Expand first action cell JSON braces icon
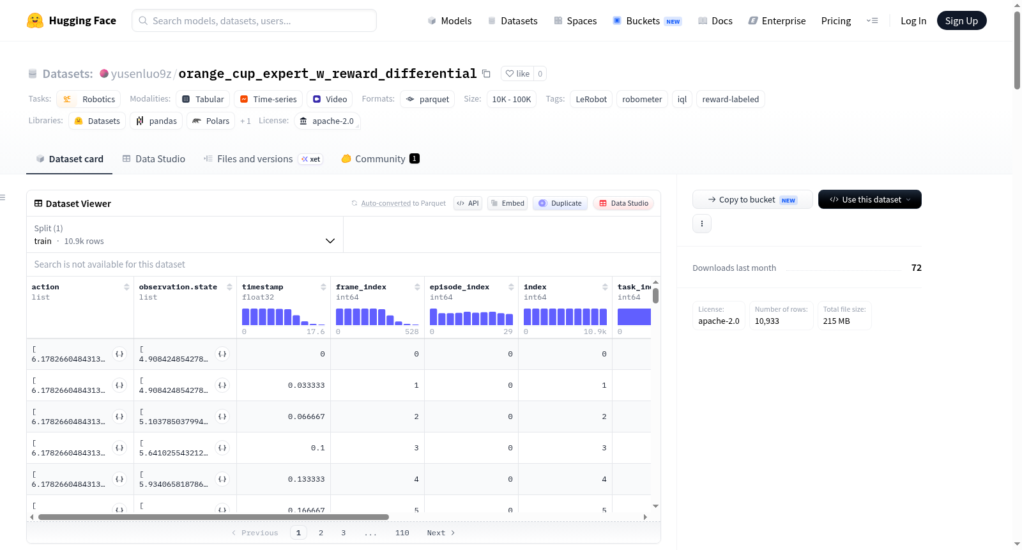Screen dimensions: 1022x550 tap(119, 354)
